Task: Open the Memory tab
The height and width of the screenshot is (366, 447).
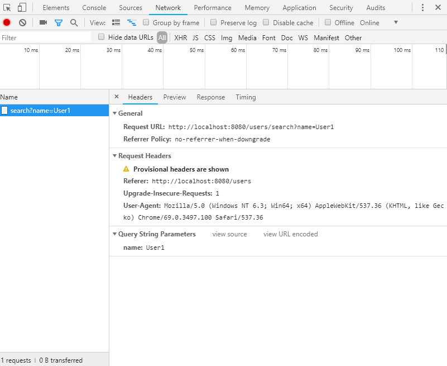Action: click(x=257, y=8)
